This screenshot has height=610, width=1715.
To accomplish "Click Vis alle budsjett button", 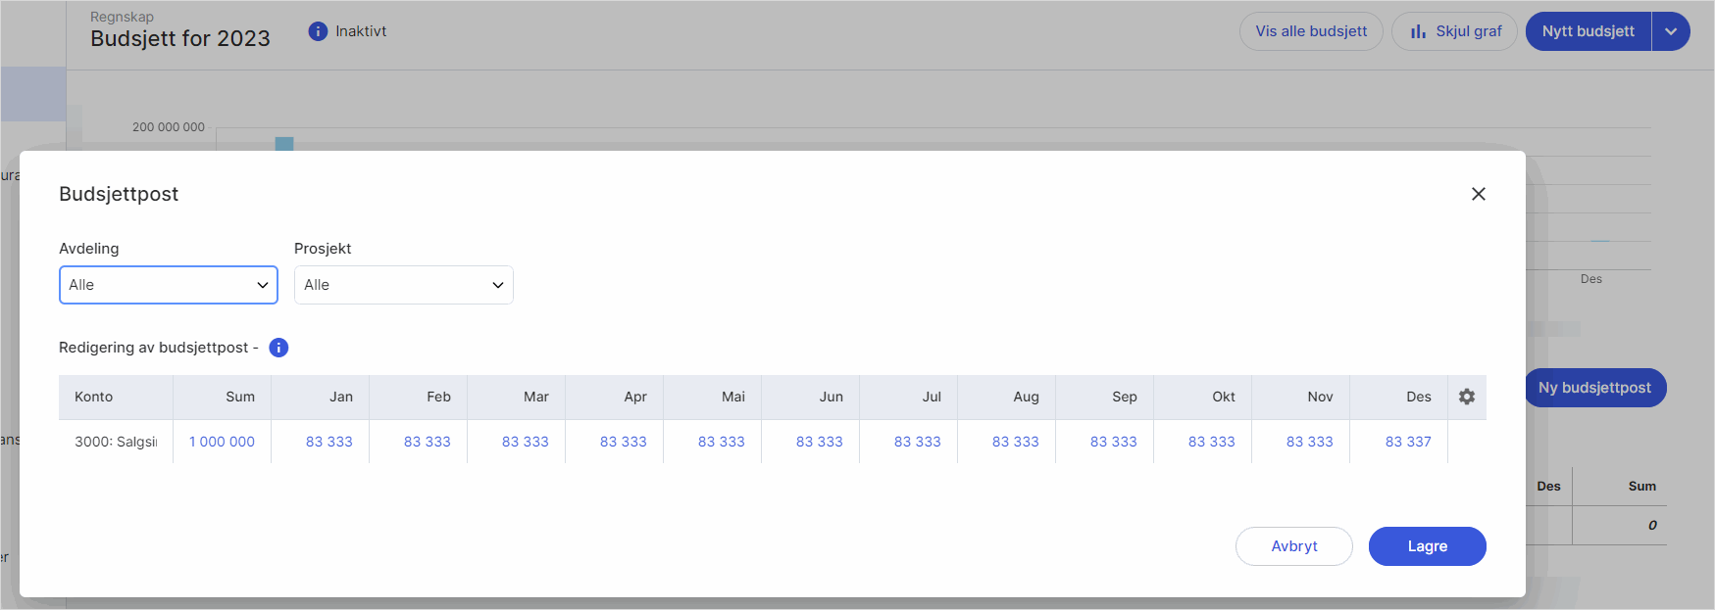I will [x=1310, y=31].
